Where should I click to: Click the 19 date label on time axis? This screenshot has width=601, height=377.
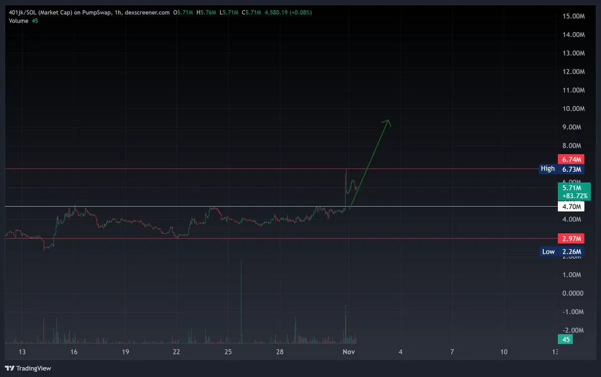pos(125,352)
